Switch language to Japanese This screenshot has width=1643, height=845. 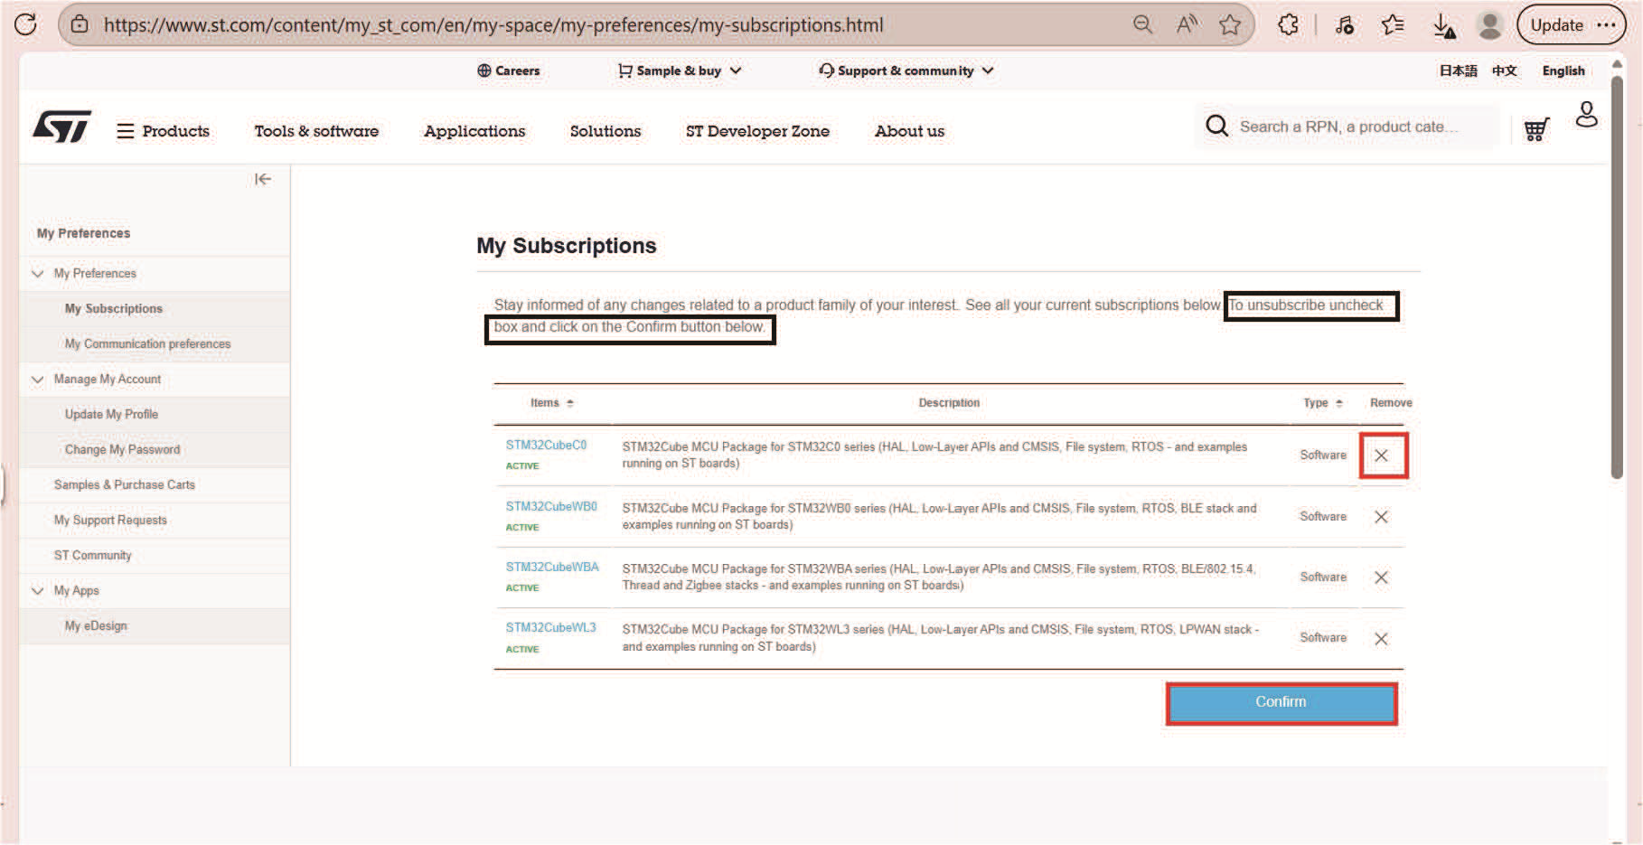click(1458, 70)
